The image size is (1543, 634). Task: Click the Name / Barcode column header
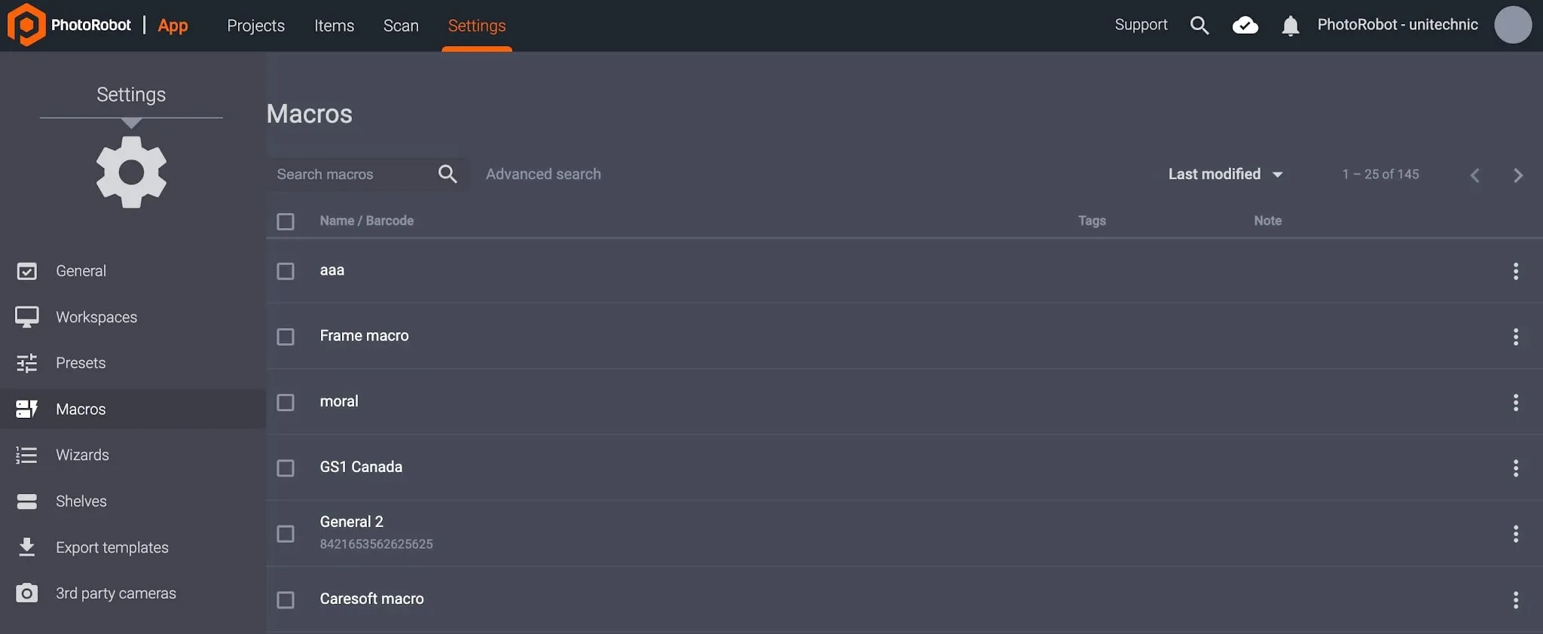[x=366, y=221]
